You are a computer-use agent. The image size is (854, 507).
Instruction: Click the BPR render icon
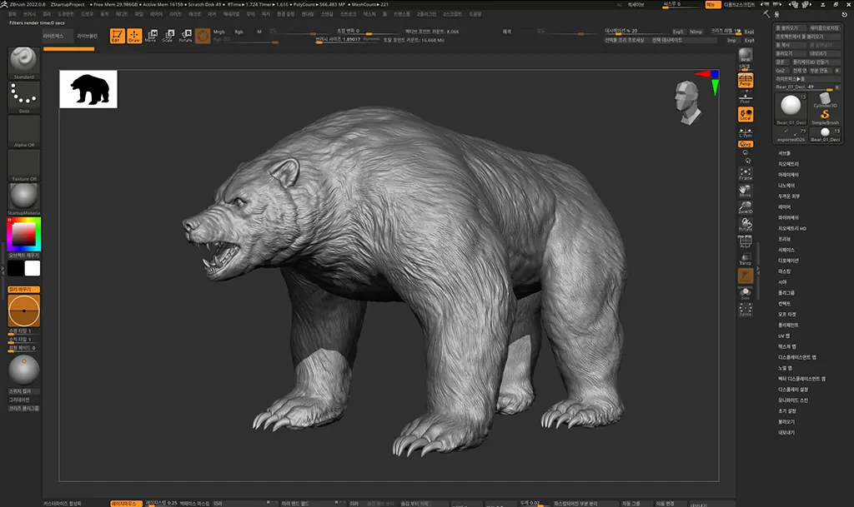click(x=746, y=56)
